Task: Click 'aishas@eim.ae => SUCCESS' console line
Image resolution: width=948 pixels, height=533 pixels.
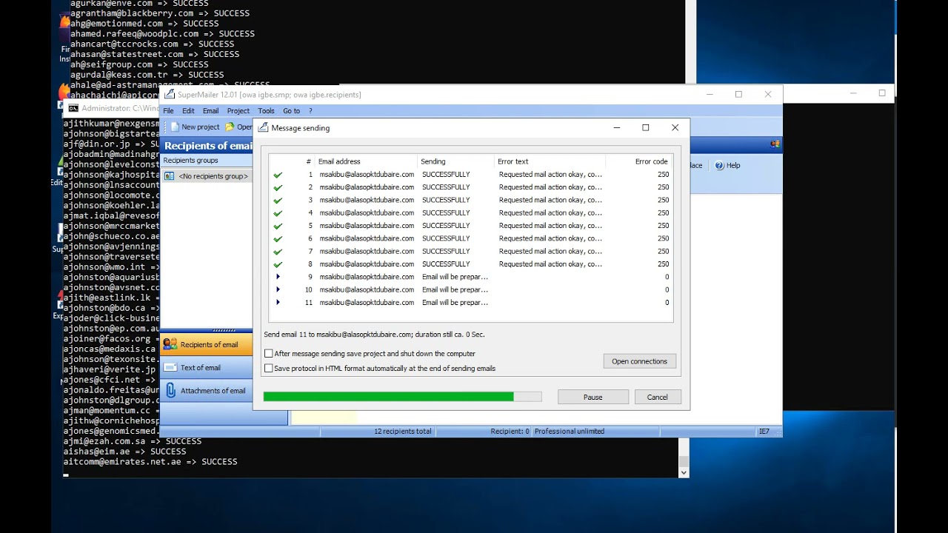Action: [x=124, y=451]
